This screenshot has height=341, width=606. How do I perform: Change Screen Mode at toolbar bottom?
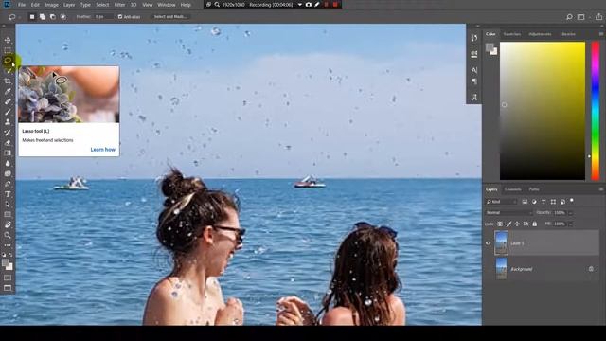(x=8, y=288)
